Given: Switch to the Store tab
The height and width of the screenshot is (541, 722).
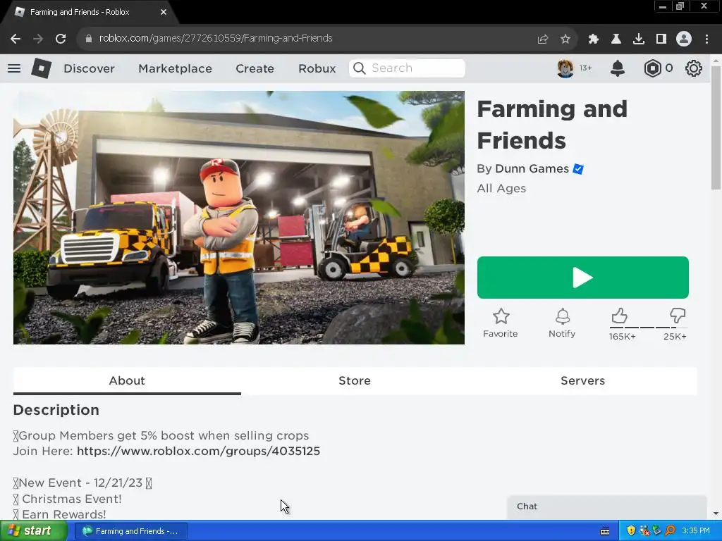Looking at the screenshot, I should tap(355, 381).
